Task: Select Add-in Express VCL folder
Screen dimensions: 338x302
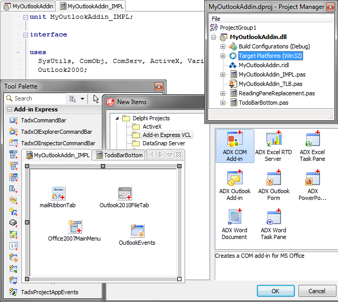Action: tap(162, 135)
